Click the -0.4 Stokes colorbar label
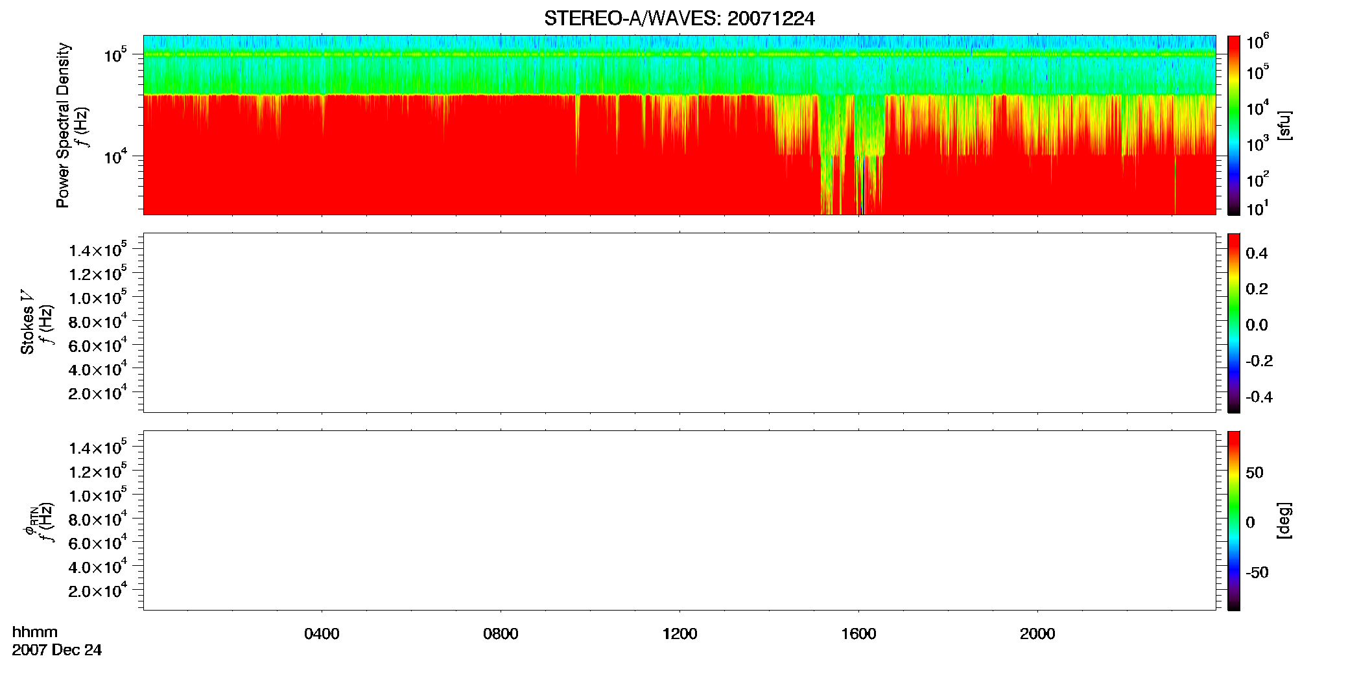This screenshot has height=700, width=1359. [1259, 397]
